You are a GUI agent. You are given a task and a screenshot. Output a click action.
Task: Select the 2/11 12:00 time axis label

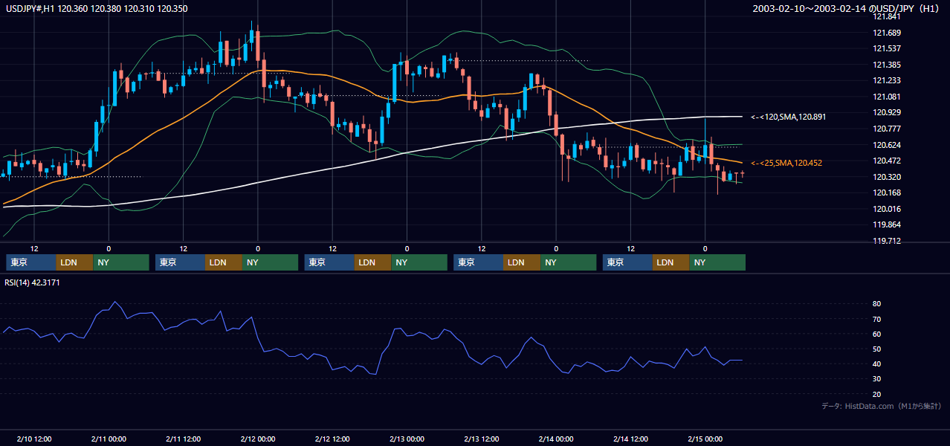coord(183,439)
